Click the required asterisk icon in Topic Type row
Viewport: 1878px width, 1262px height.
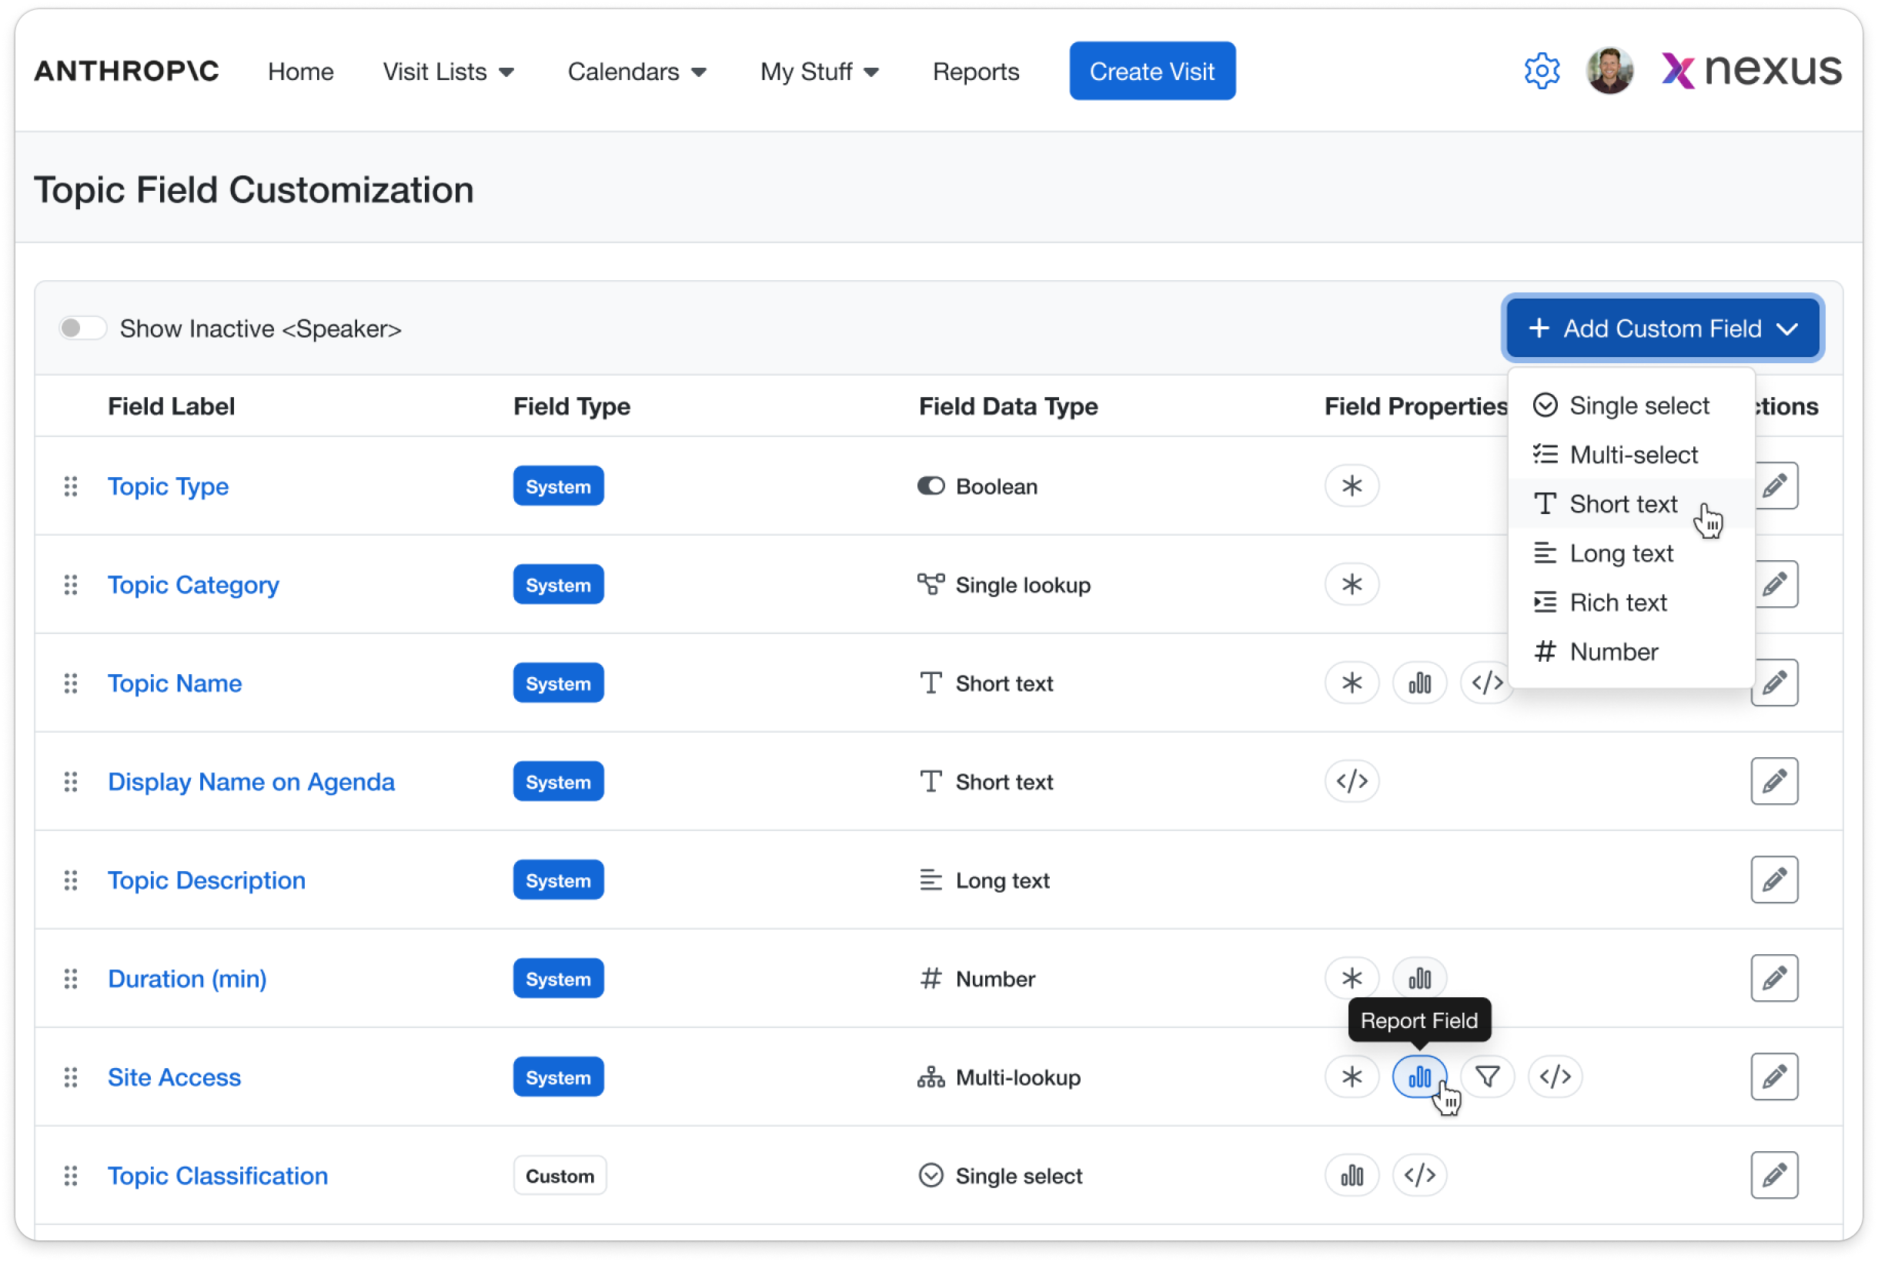1352,486
